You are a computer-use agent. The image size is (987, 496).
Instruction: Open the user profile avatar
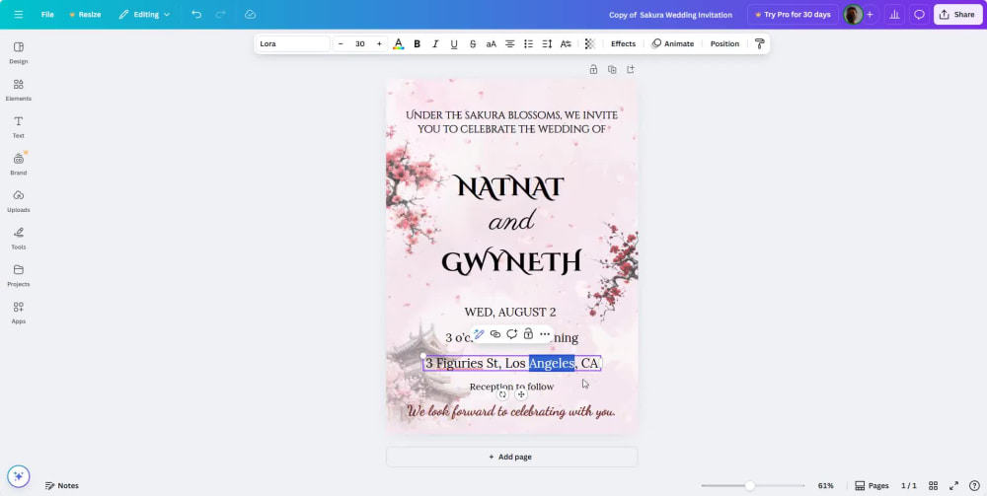(x=853, y=15)
